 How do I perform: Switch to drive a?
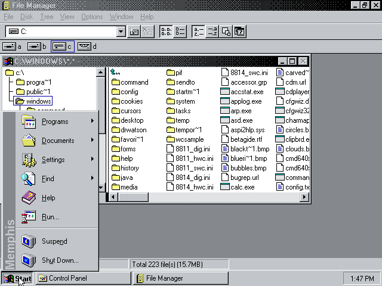[13, 46]
